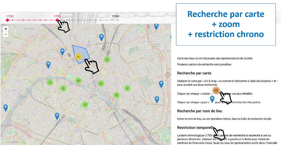Expand the green cluster labeled 9

78,81
